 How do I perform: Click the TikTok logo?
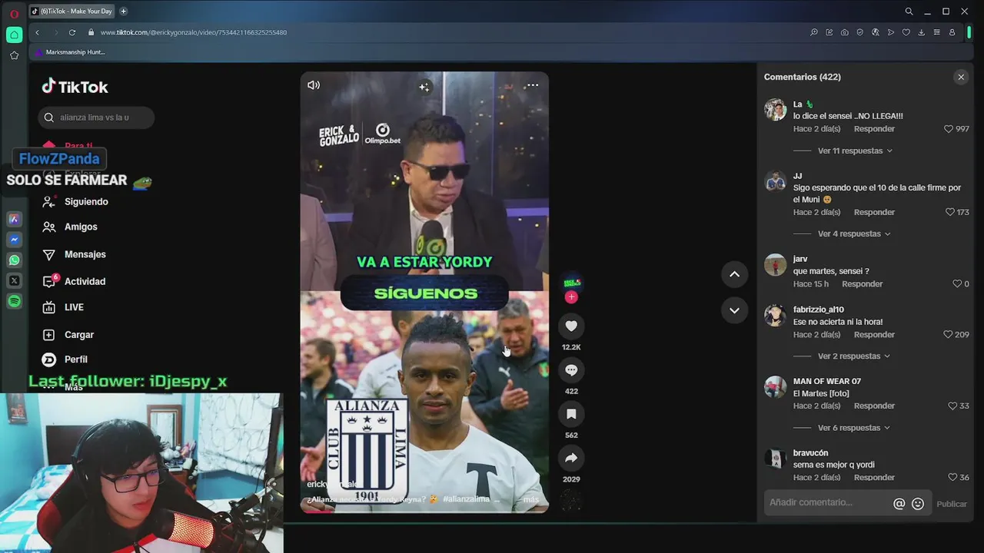75,87
